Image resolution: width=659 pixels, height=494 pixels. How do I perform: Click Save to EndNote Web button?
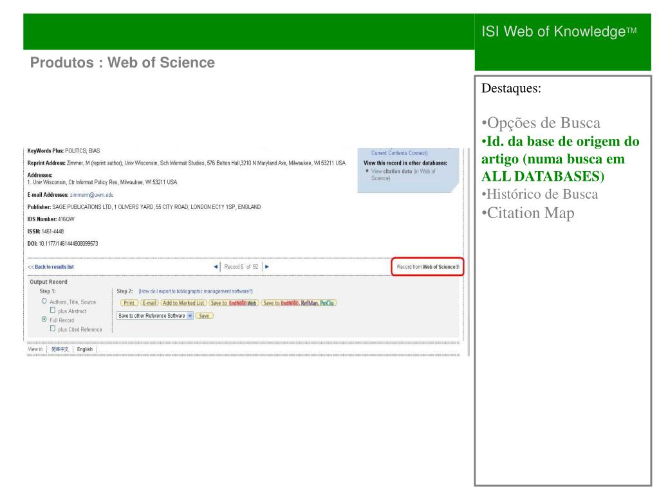(234, 303)
